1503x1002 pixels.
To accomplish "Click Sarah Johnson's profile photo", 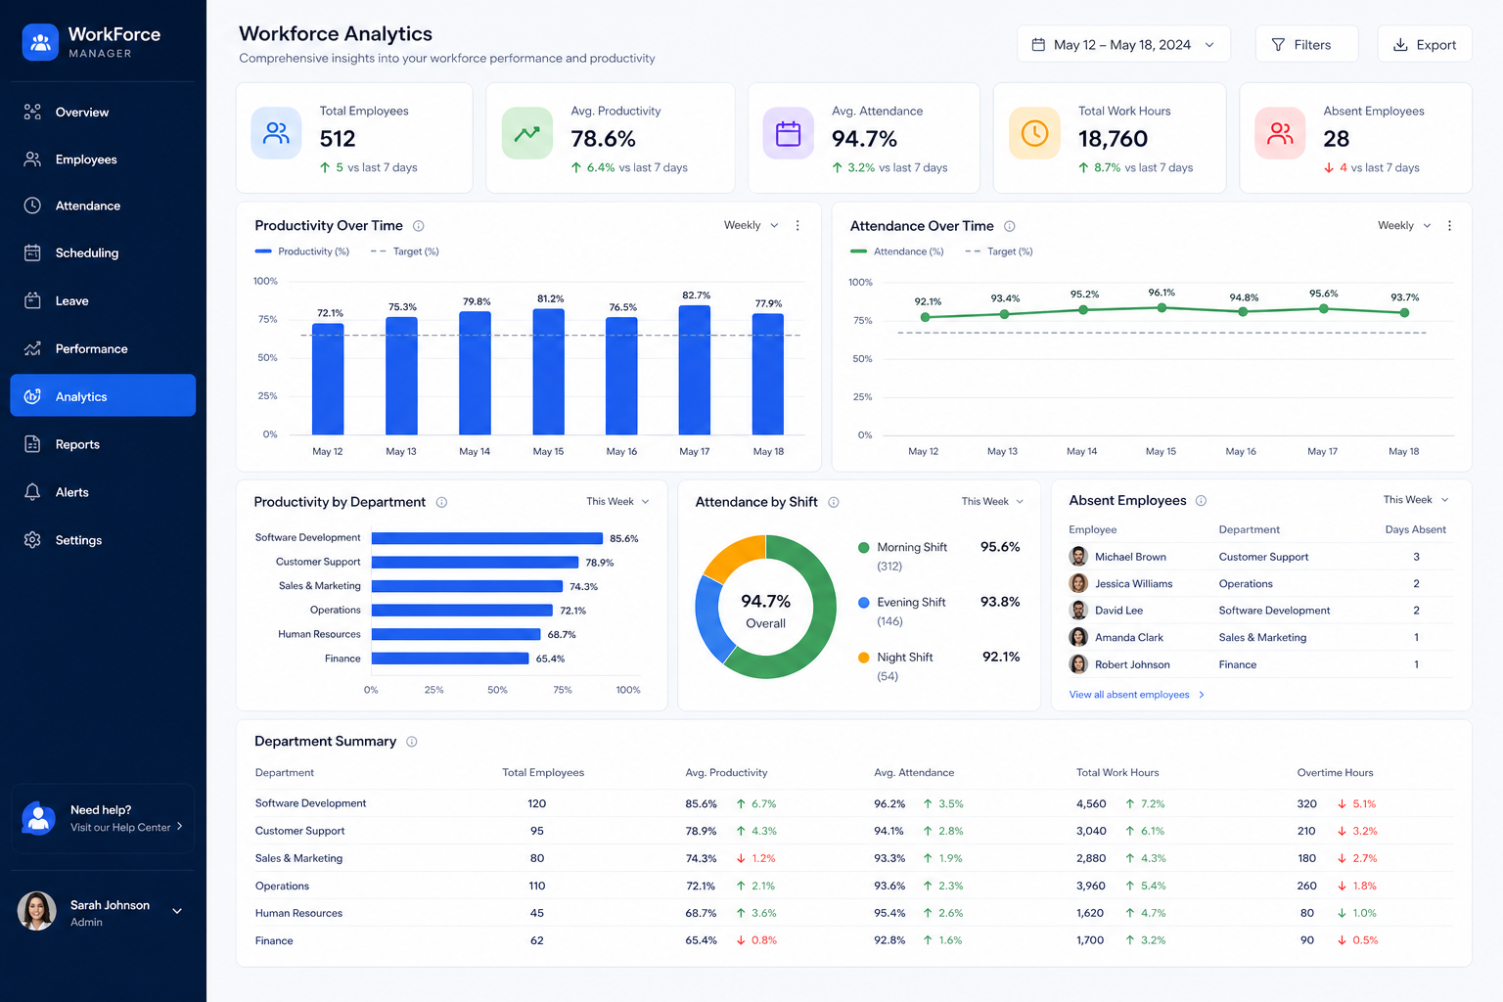I will [x=37, y=911].
